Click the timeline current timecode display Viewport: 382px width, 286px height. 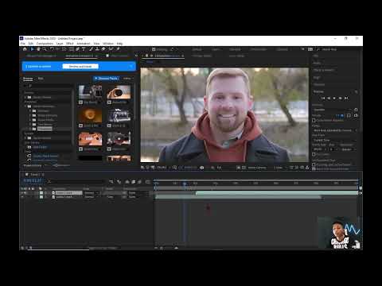pos(33,181)
